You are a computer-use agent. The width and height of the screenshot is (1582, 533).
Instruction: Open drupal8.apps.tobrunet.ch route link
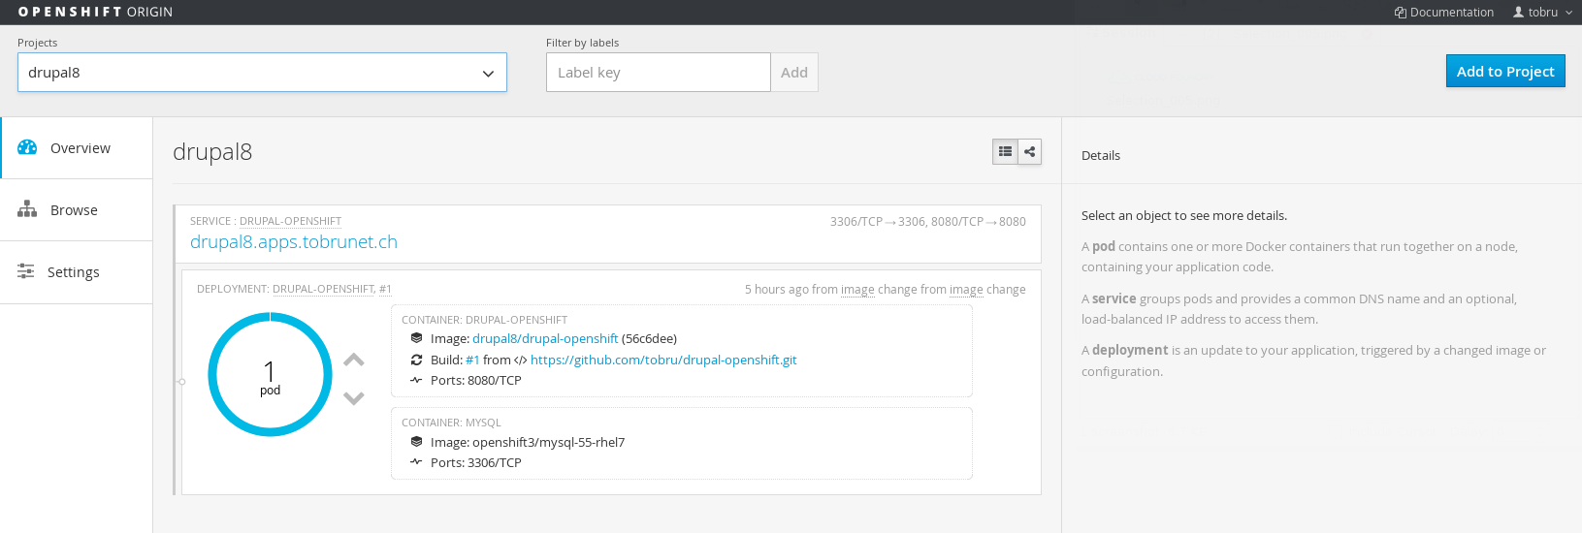click(x=294, y=241)
